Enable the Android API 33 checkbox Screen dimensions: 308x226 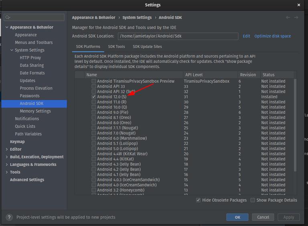coord(94,86)
